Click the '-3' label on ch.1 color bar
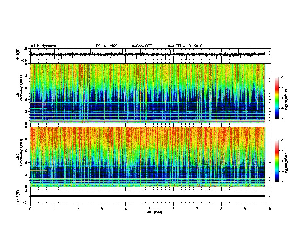The image size is (303, 234). pyautogui.click(x=282, y=77)
